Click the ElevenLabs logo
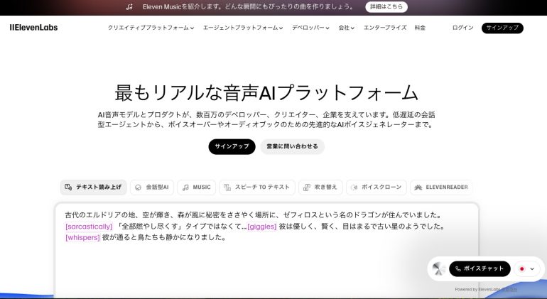 tap(34, 28)
